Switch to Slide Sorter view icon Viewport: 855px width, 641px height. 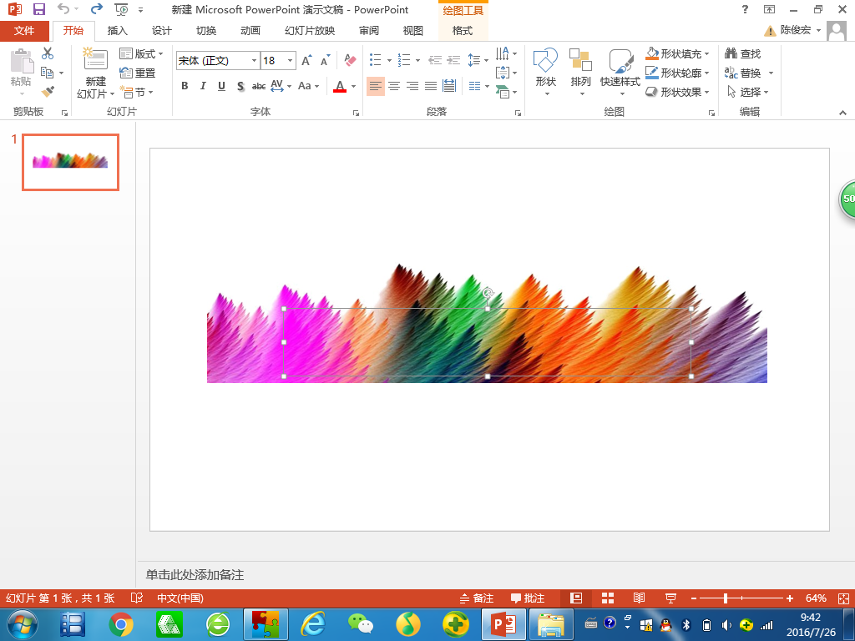click(608, 598)
